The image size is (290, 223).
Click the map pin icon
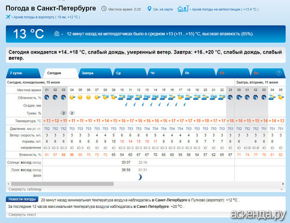coord(149,9)
